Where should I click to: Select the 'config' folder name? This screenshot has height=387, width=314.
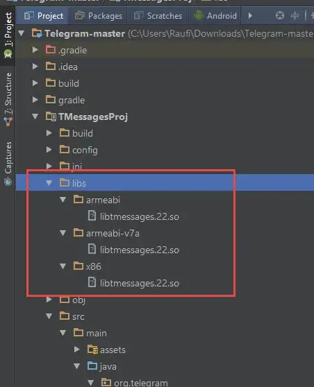click(x=85, y=150)
